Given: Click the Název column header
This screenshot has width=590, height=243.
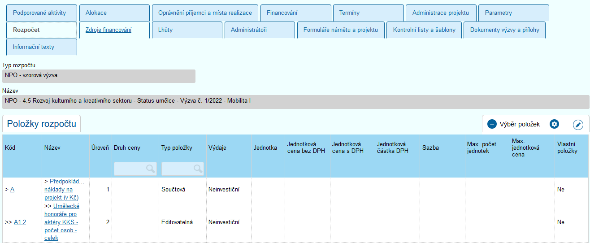Looking at the screenshot, I should pyautogui.click(x=52, y=148).
